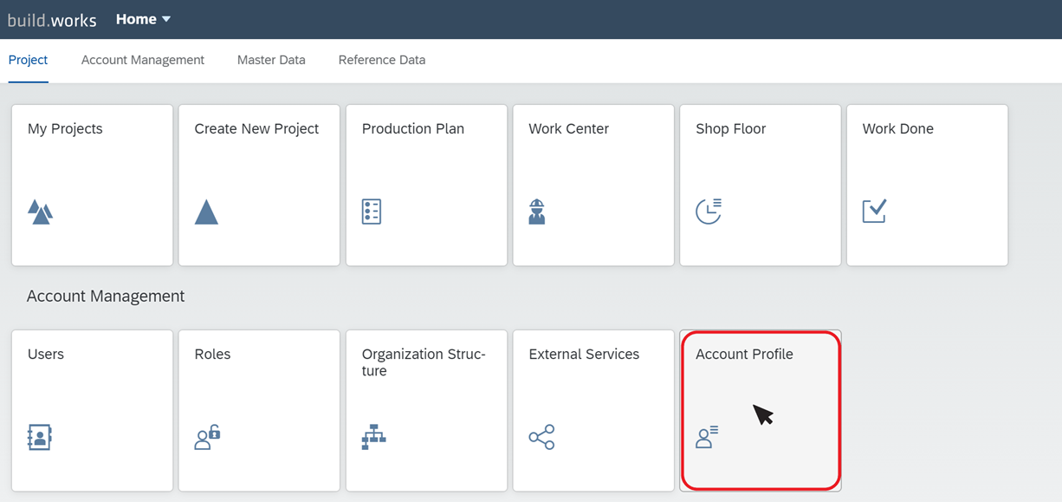
Task: Click the Roles person-lock icon
Action: pyautogui.click(x=207, y=437)
